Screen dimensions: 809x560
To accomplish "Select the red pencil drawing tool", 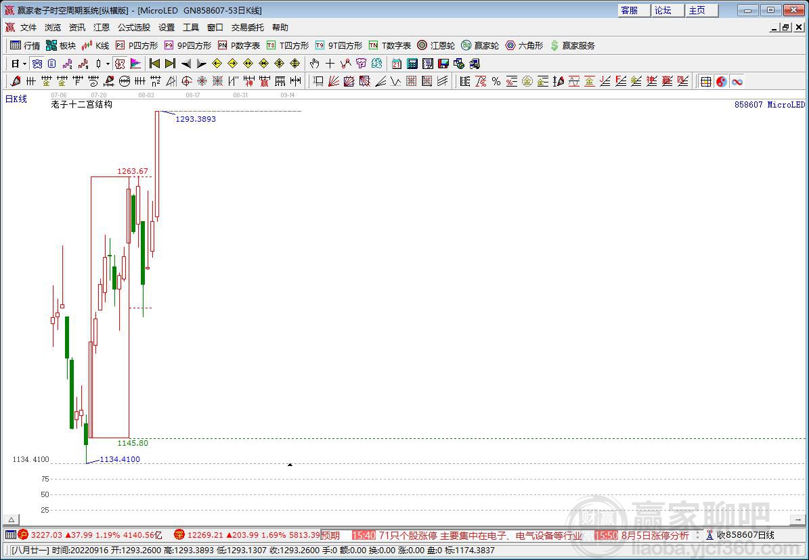I will [16, 81].
